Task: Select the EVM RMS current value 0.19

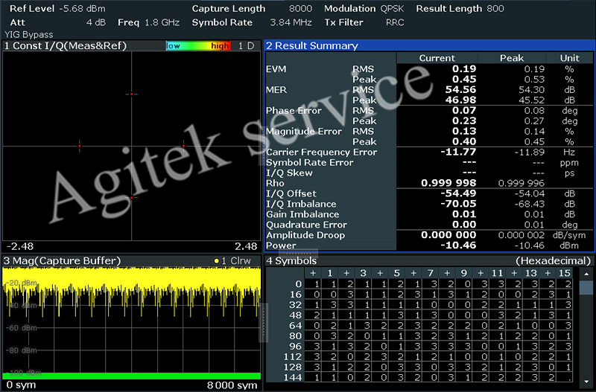Action: click(464, 69)
